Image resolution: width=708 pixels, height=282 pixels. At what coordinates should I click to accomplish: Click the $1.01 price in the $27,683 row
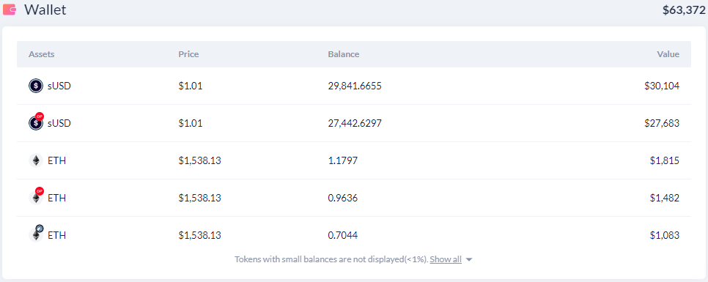click(x=191, y=123)
